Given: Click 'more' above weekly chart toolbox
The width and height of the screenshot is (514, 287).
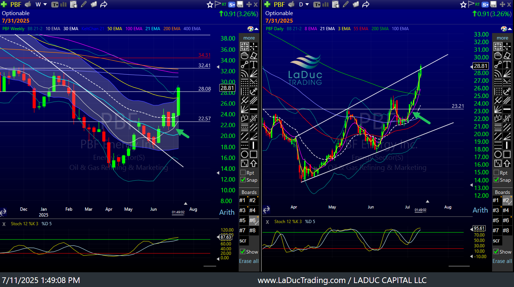Looking at the screenshot, I should point(249,38).
